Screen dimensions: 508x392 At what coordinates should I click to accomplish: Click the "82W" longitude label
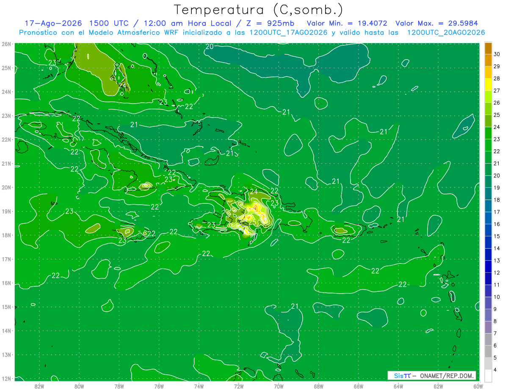pos(39,386)
